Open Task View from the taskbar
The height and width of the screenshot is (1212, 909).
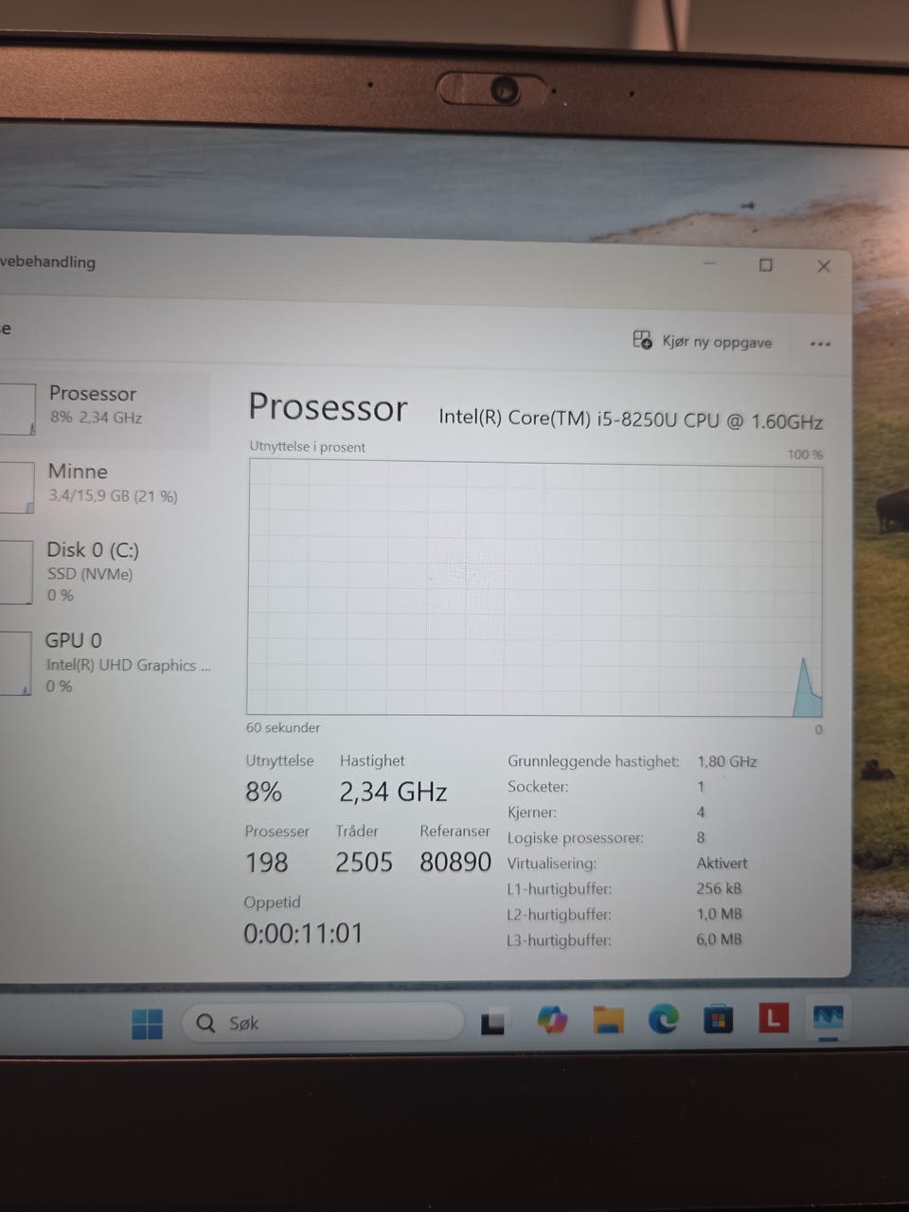click(x=492, y=1024)
